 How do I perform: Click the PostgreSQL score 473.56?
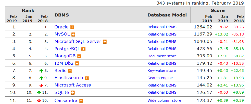pos(204,49)
